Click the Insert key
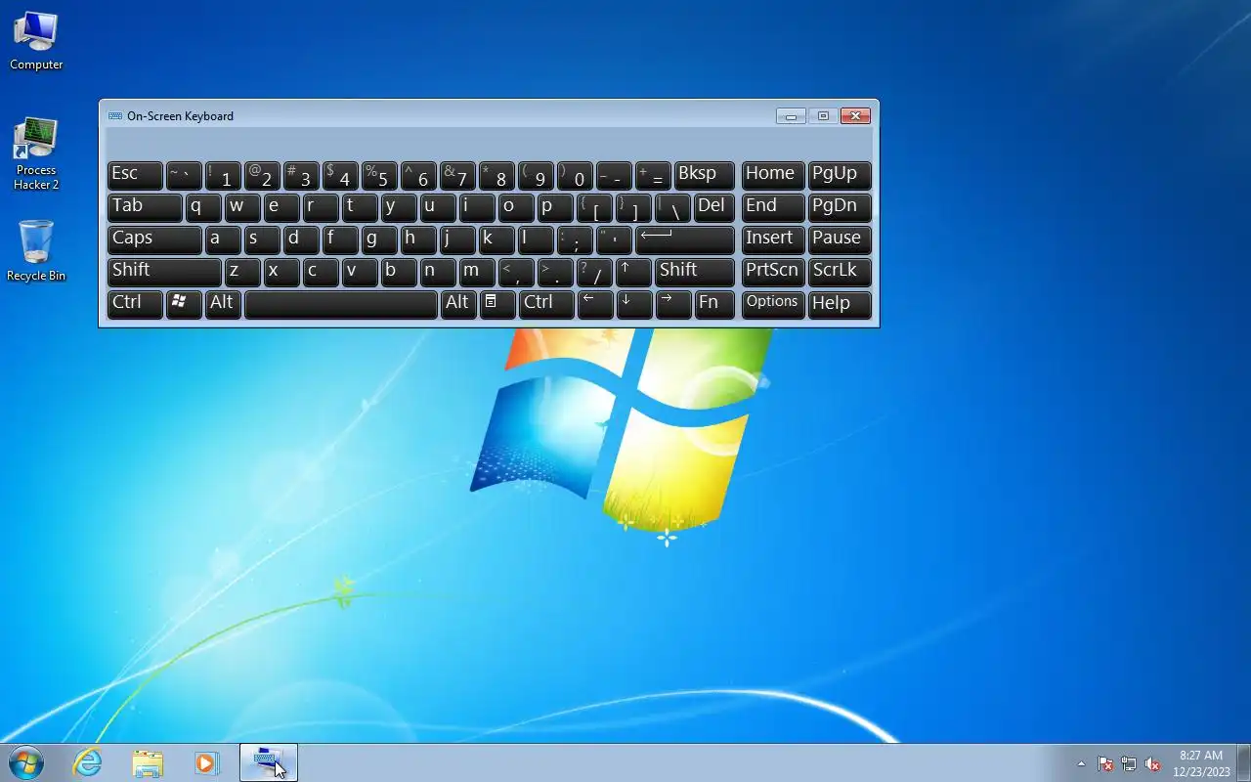The image size is (1251, 782). tap(773, 239)
